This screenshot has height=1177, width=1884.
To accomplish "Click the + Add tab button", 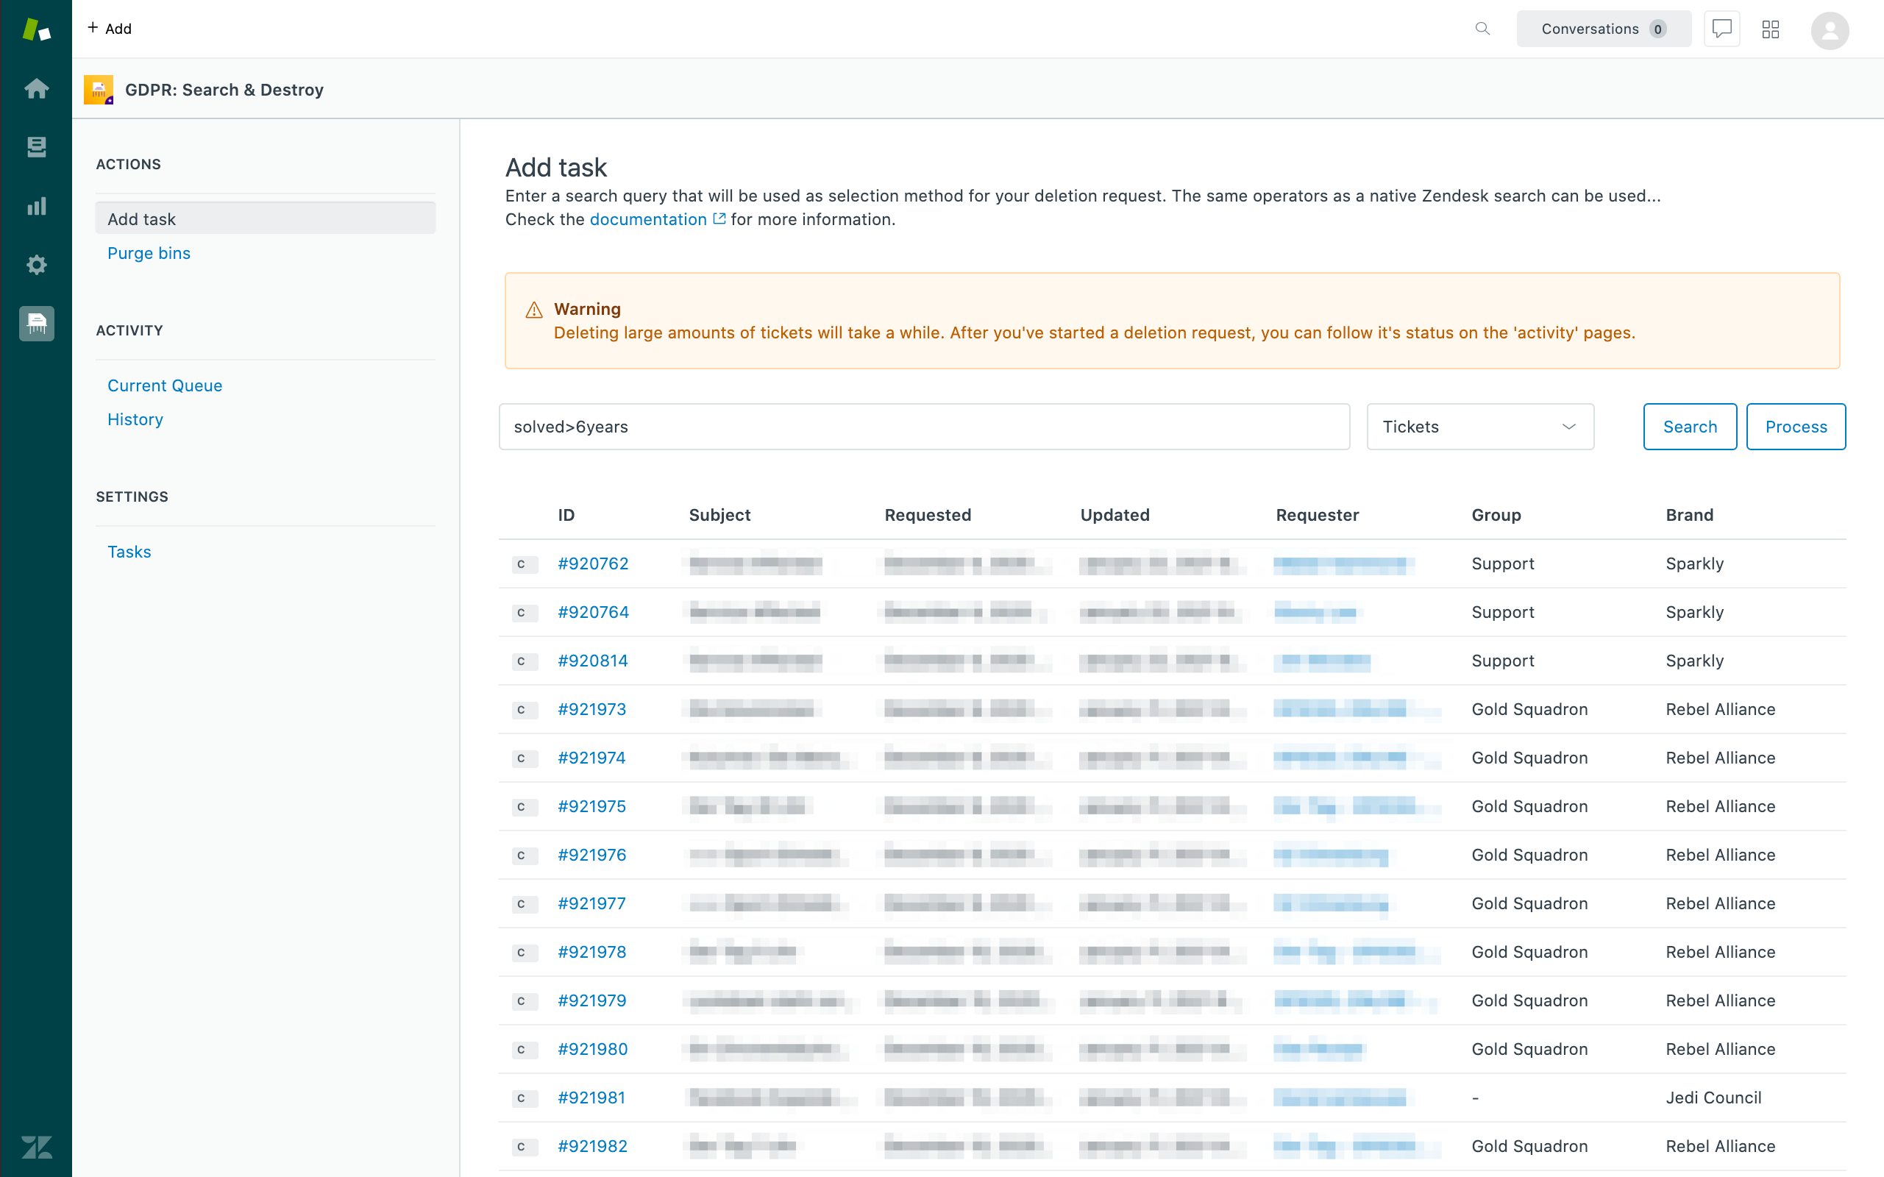I will coord(110,28).
